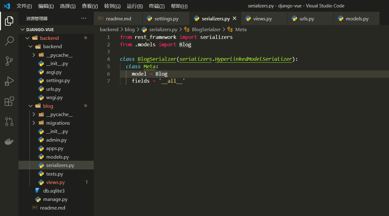Expand the __pycache__ folder under blog
389x216 pixels.
[34, 114]
